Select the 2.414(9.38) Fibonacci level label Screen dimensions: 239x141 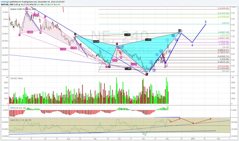click(223, 13)
